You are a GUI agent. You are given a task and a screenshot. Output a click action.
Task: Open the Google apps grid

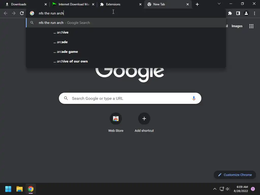[251, 26]
